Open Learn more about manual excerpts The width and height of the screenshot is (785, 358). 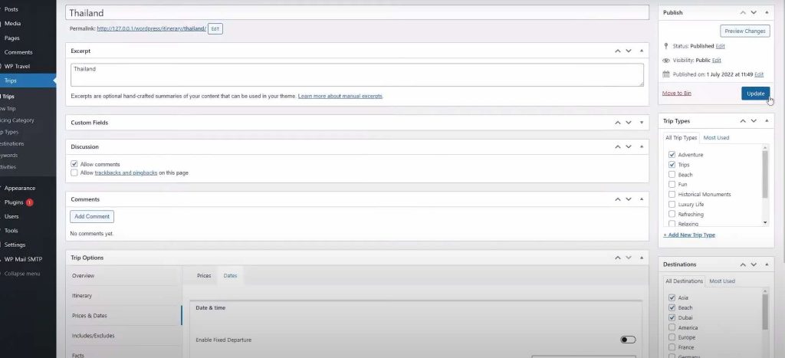pos(340,96)
